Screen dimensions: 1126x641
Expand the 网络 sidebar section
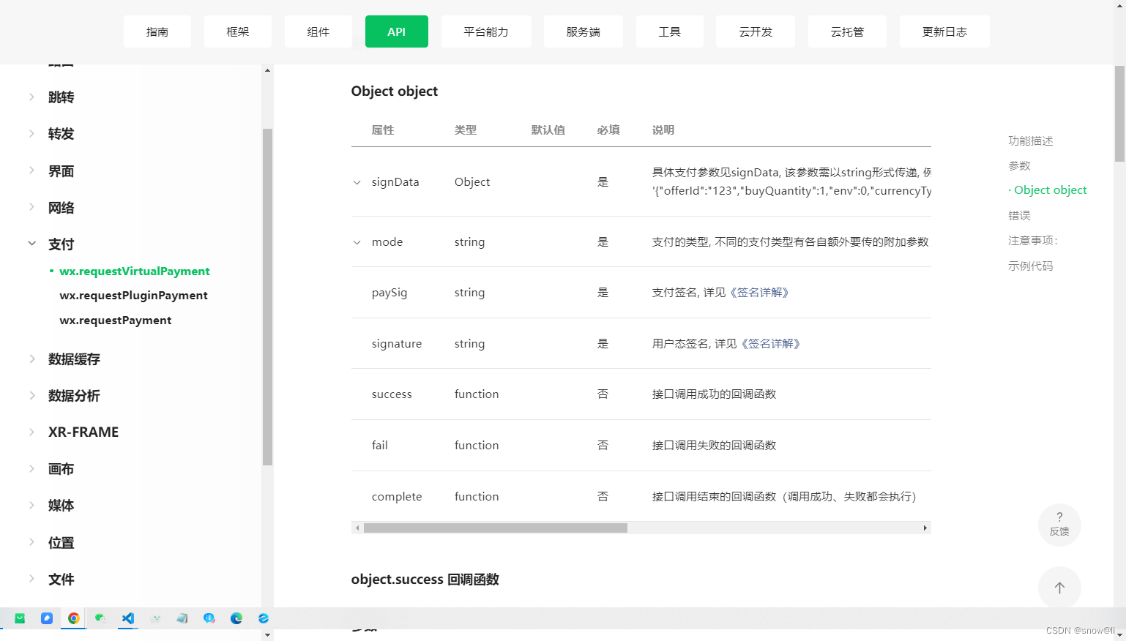[x=31, y=207]
